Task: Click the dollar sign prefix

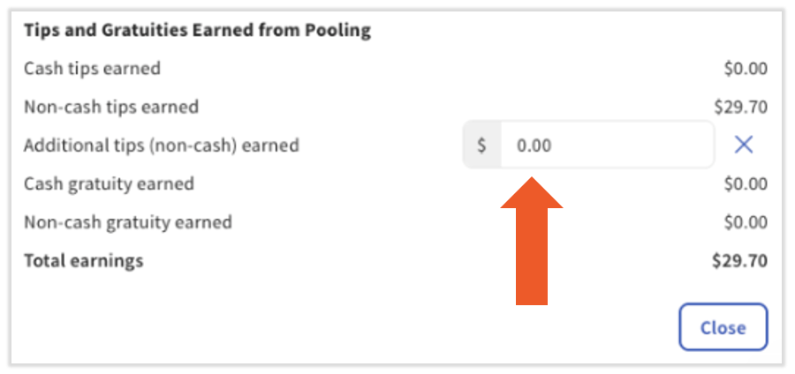Action: (481, 146)
